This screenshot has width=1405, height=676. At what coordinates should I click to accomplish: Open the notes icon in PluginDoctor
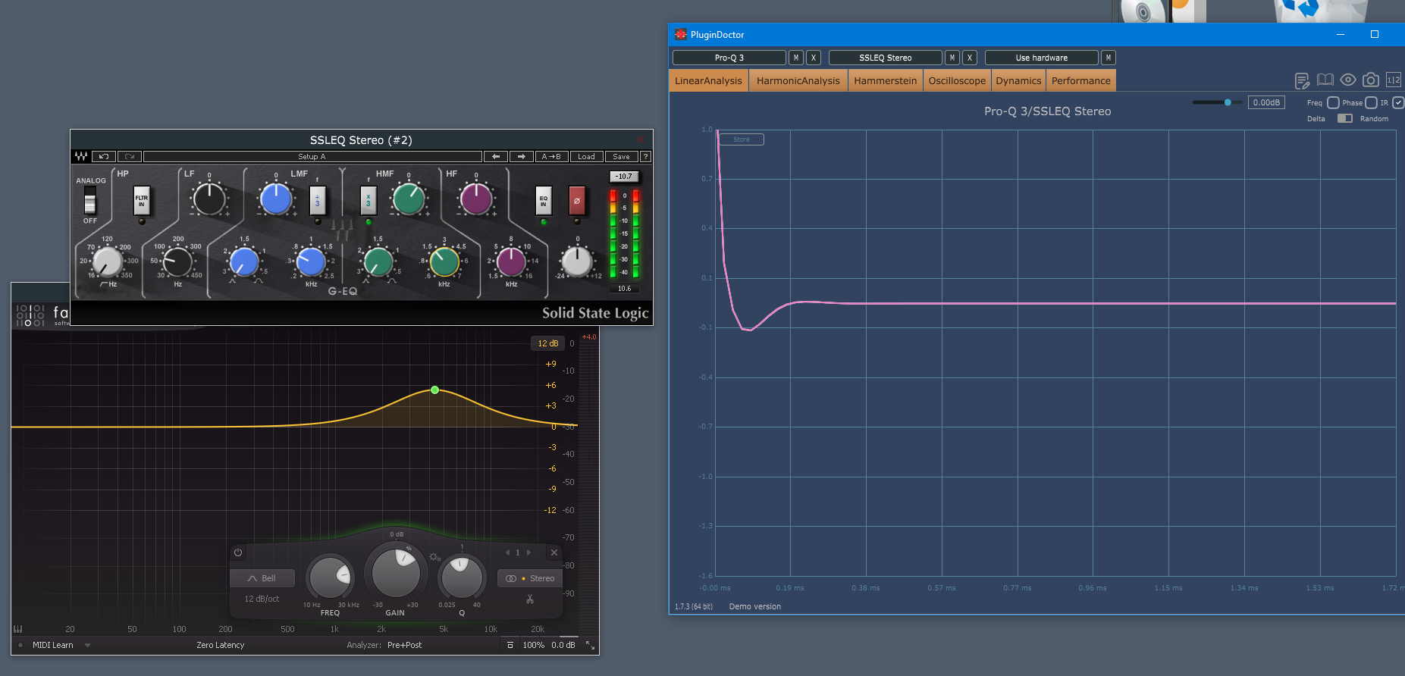click(1302, 80)
